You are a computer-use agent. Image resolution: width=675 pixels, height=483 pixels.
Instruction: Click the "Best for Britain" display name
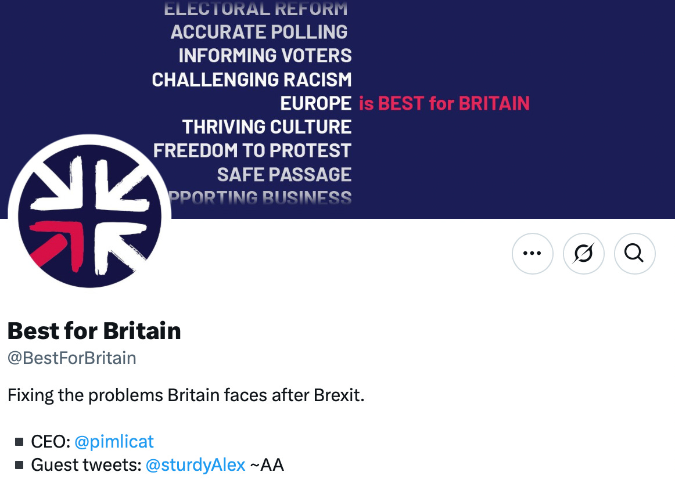tap(94, 331)
